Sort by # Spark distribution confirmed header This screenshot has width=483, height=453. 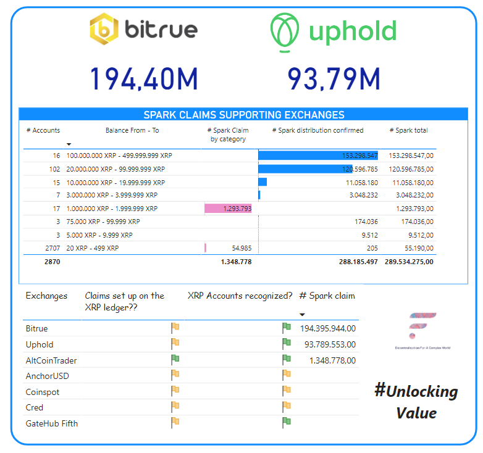coord(317,130)
